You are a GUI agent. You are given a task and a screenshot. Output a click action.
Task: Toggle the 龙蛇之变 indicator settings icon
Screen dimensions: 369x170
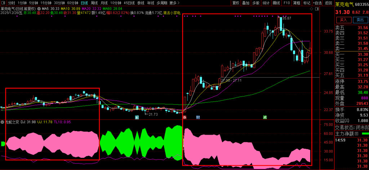coord(2,122)
